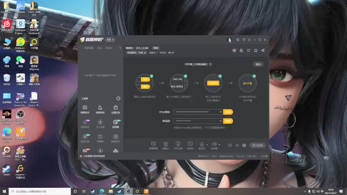Open AMD Ryzen Master desktop shortcut
Viewport: 347px width, 195px height.
(7, 117)
